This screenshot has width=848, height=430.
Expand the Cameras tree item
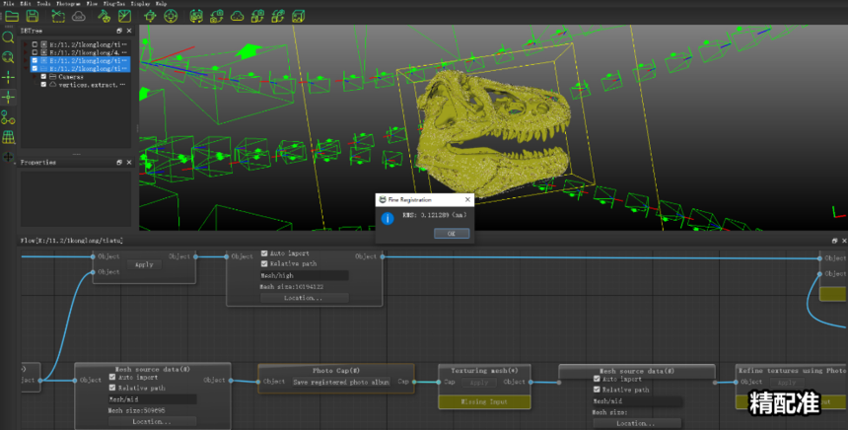pyautogui.click(x=35, y=77)
